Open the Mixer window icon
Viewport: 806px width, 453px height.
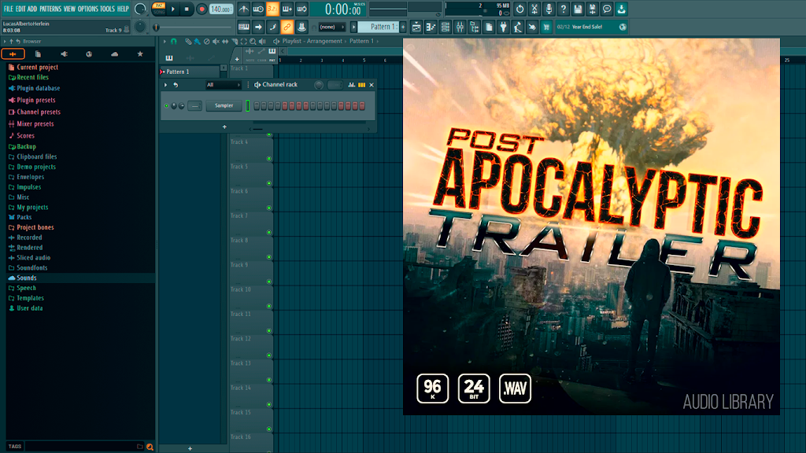pos(460,28)
